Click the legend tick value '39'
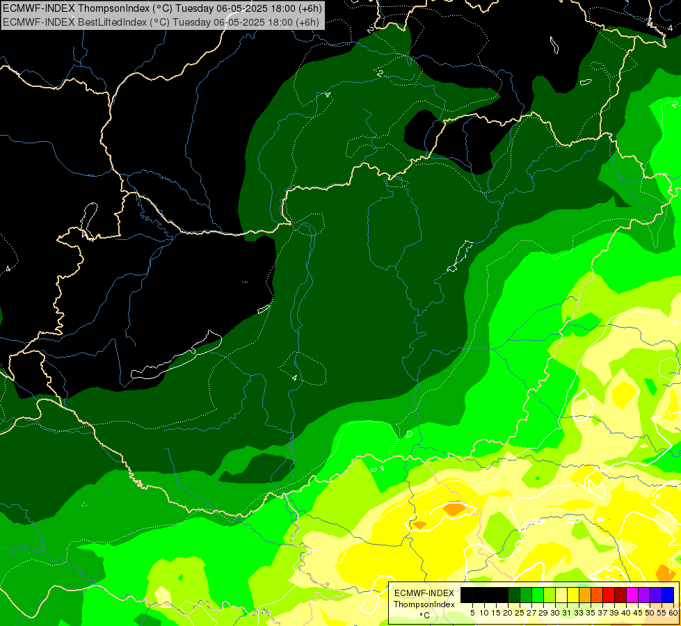 [x=614, y=613]
